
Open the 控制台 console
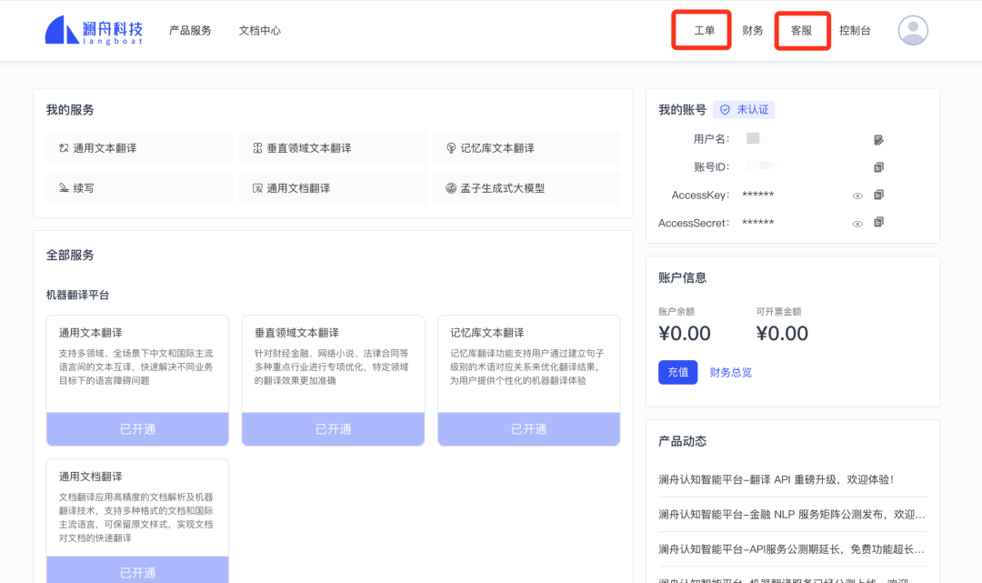(855, 30)
